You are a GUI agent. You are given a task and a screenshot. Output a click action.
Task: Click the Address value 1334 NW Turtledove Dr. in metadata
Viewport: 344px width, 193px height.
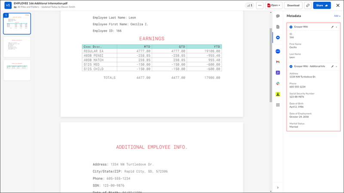pos(303,77)
